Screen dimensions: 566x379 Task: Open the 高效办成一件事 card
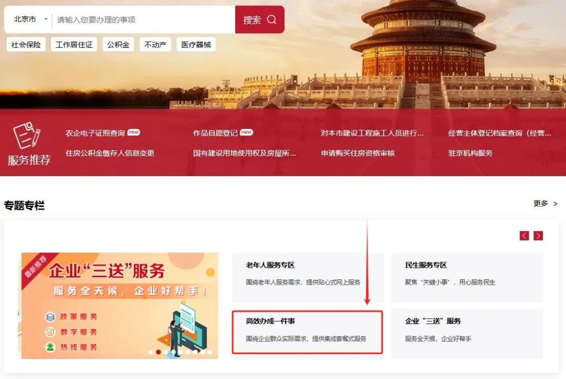307,332
